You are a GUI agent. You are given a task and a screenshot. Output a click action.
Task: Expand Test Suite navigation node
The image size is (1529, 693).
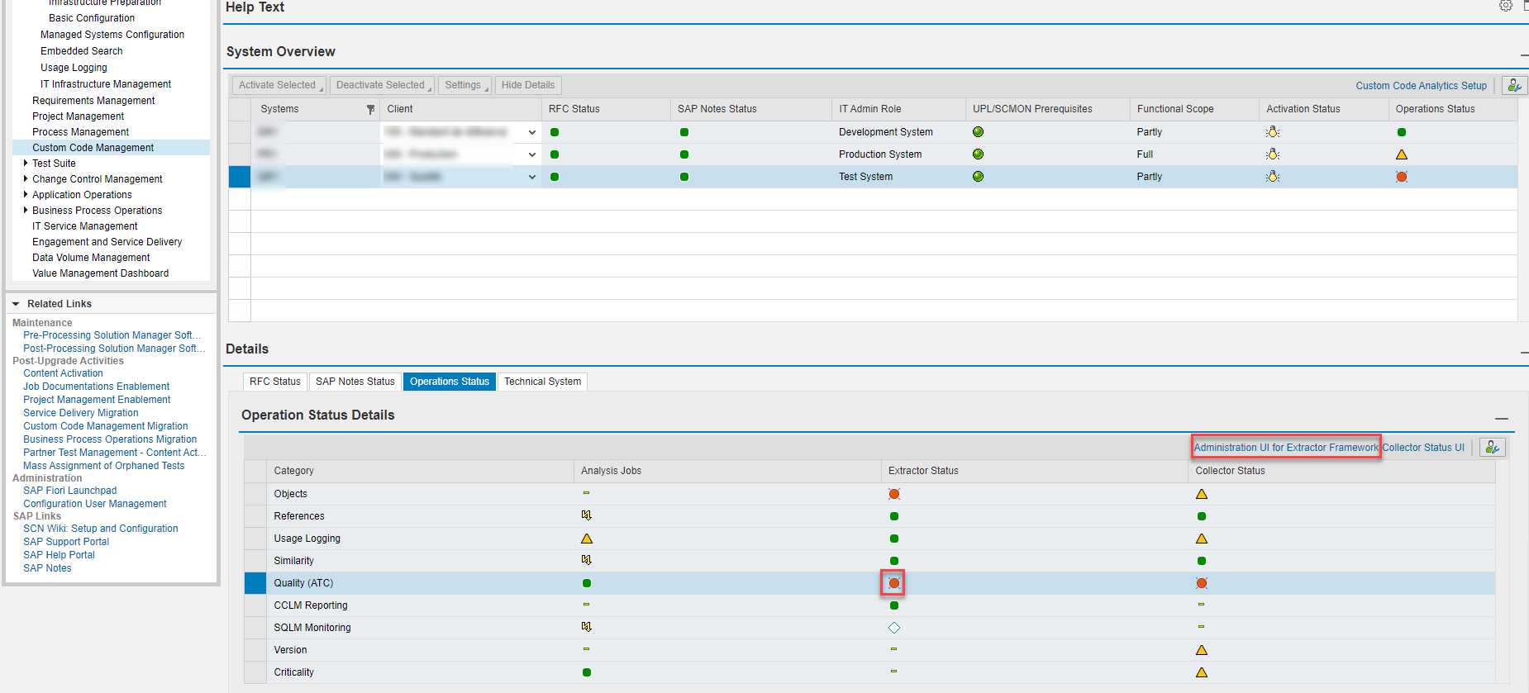26,164
